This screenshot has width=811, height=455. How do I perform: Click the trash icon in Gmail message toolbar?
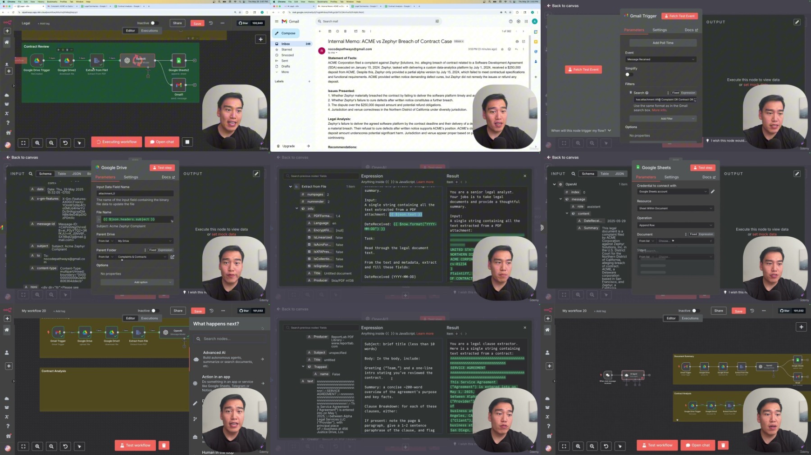(x=345, y=31)
